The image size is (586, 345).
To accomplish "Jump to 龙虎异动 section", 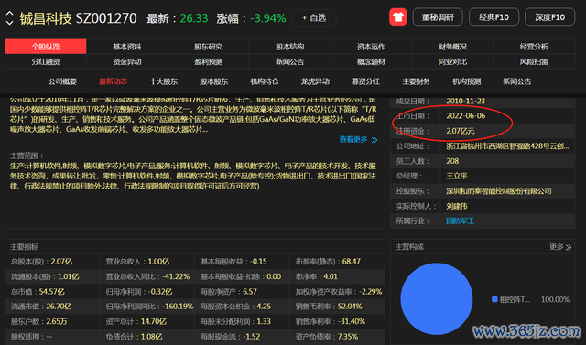I will (315, 81).
